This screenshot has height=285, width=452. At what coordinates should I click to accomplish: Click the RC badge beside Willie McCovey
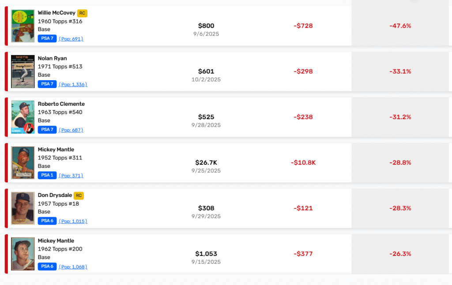(x=82, y=13)
